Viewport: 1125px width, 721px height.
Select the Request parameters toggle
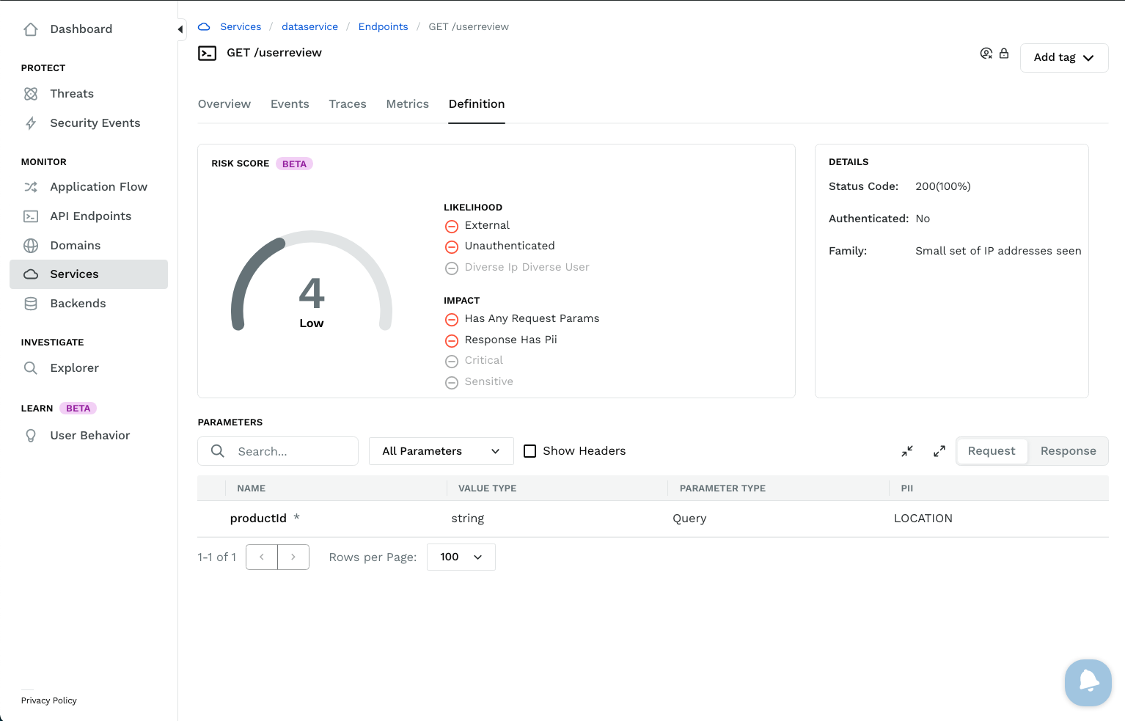[992, 451]
